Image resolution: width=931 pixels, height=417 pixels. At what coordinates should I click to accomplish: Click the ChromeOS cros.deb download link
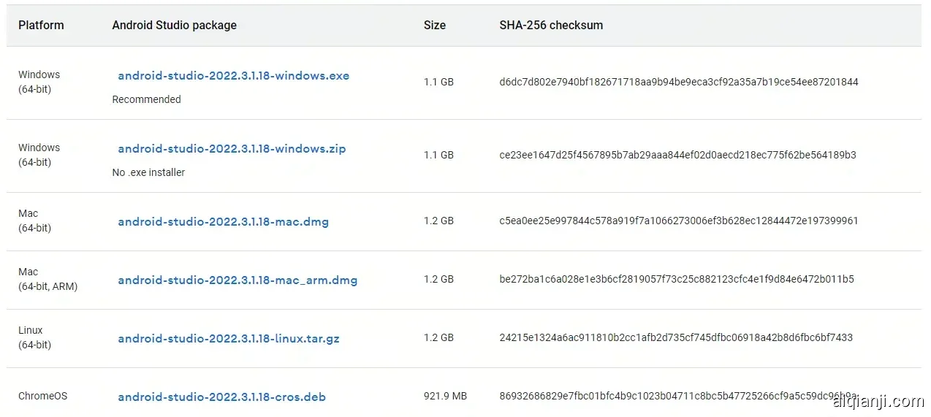click(221, 397)
